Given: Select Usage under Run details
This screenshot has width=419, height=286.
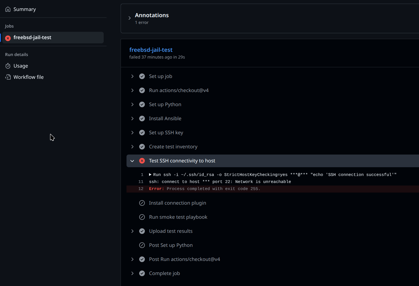Looking at the screenshot, I should click(21, 66).
